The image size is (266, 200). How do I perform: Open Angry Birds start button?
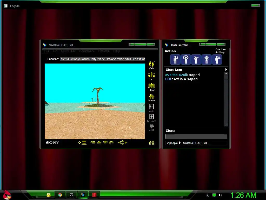click(7, 195)
